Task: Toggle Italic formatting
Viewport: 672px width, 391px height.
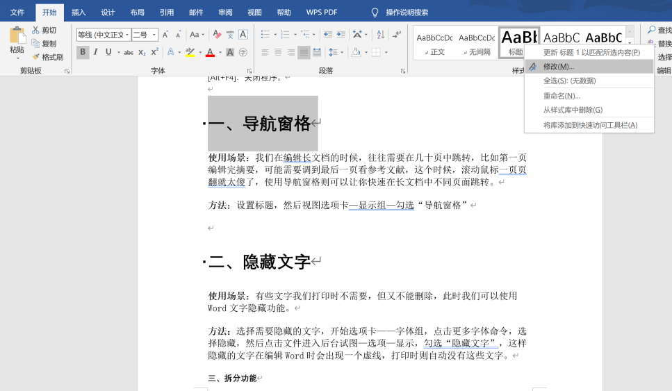Action: click(96, 52)
